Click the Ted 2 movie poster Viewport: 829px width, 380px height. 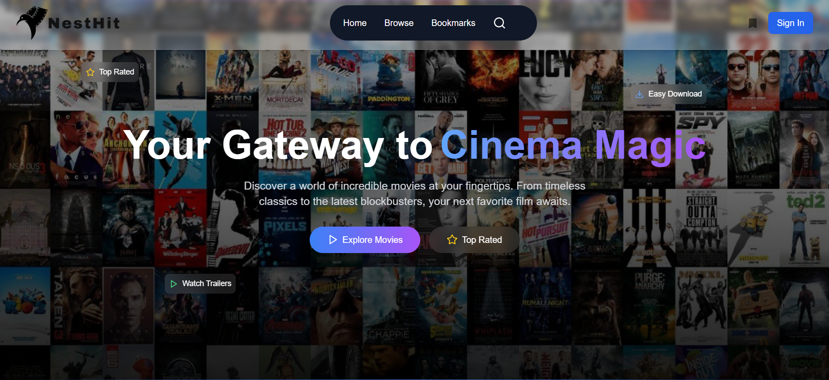point(805,228)
